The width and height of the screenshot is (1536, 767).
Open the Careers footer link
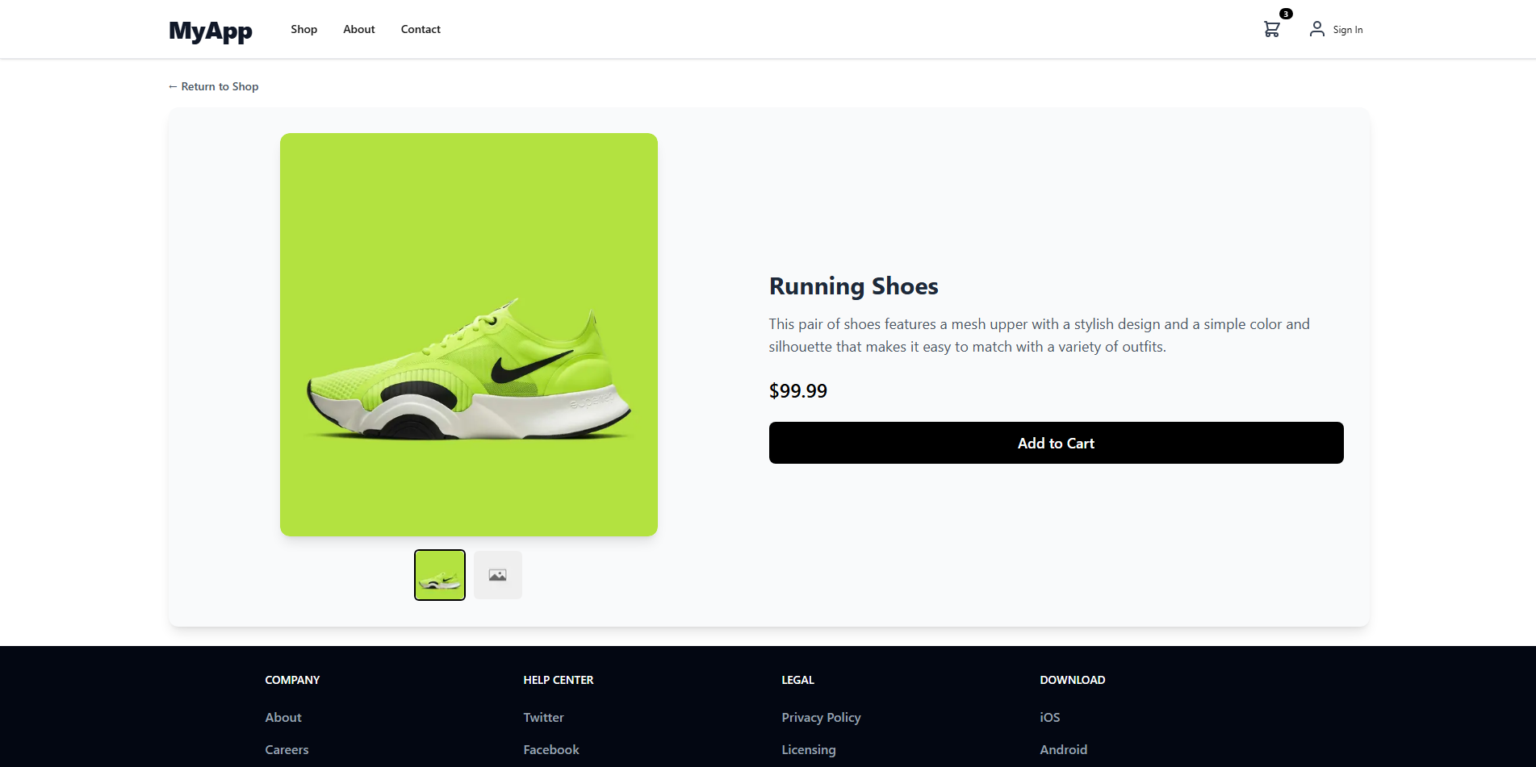[287, 749]
